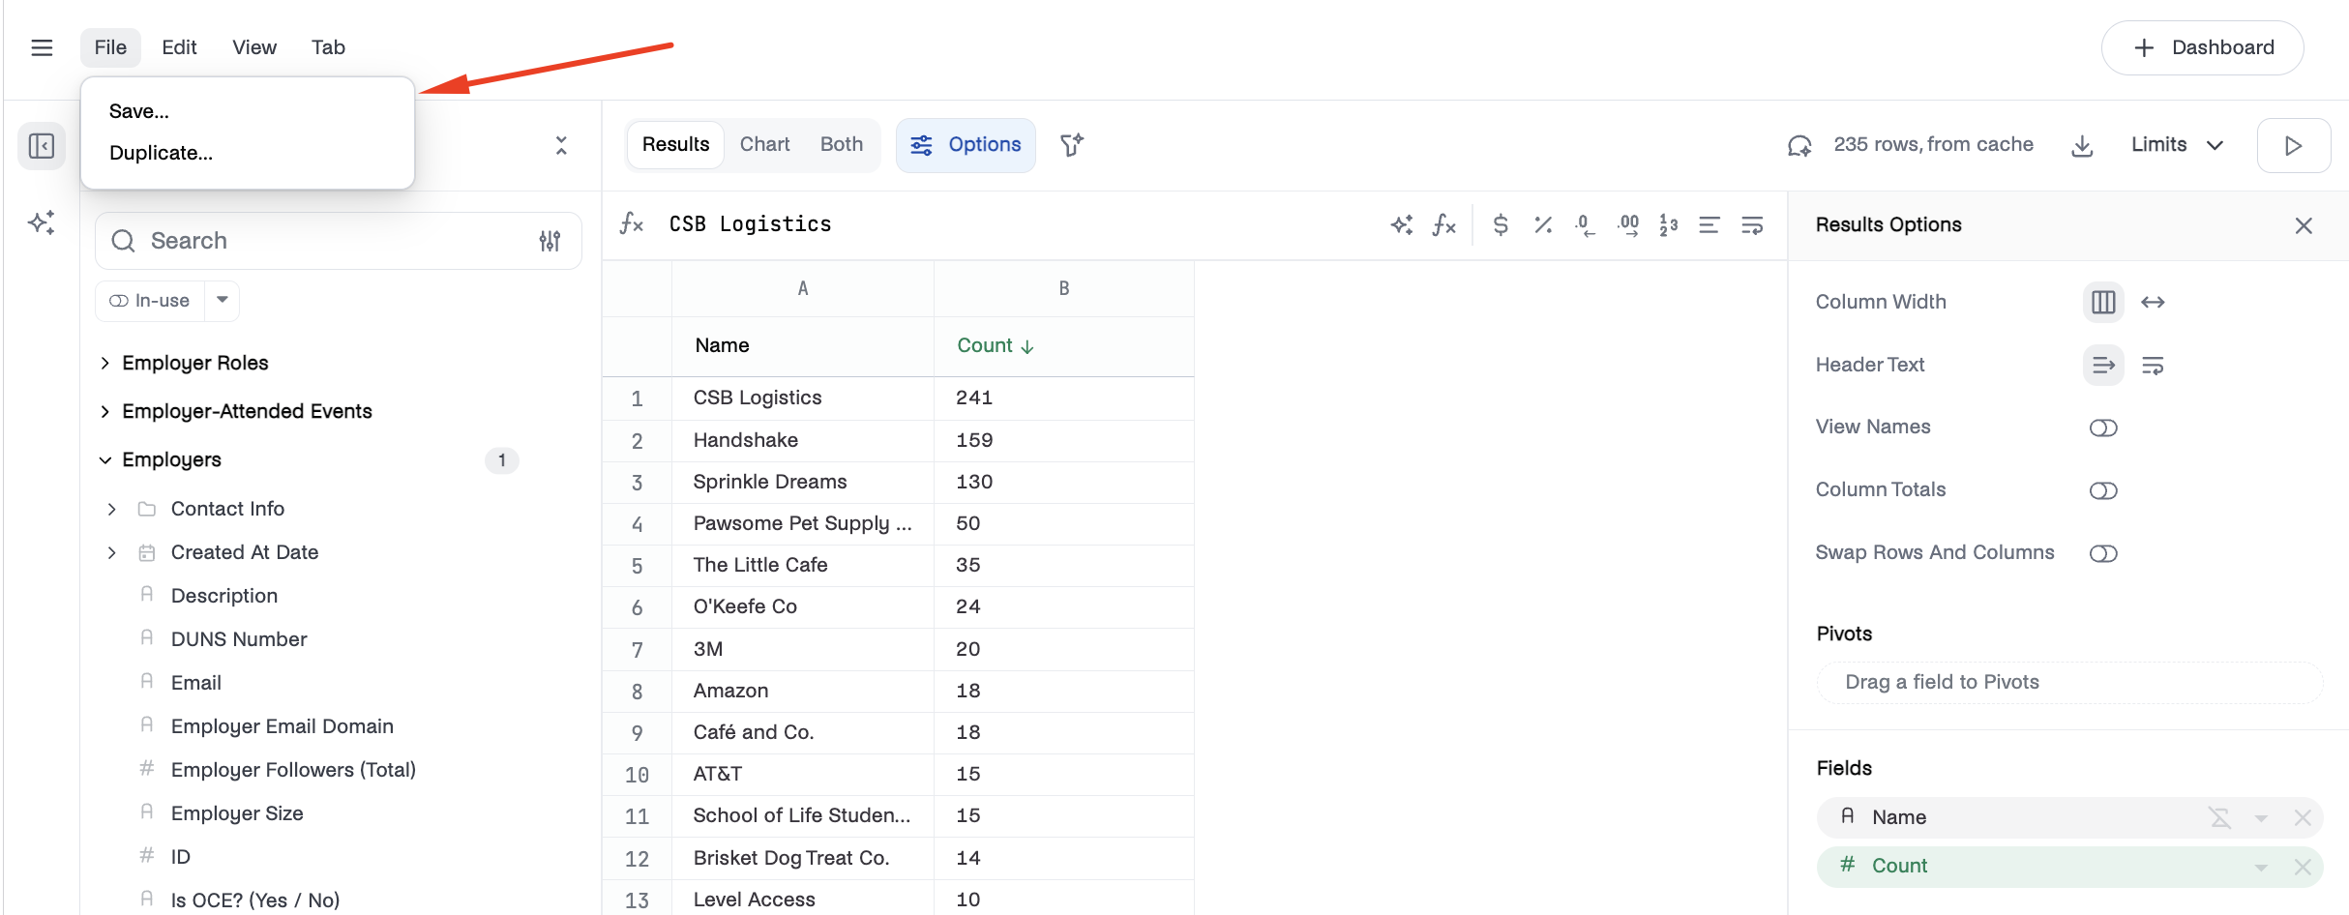Open the Edit menu
This screenshot has width=2349, height=915.
click(179, 47)
